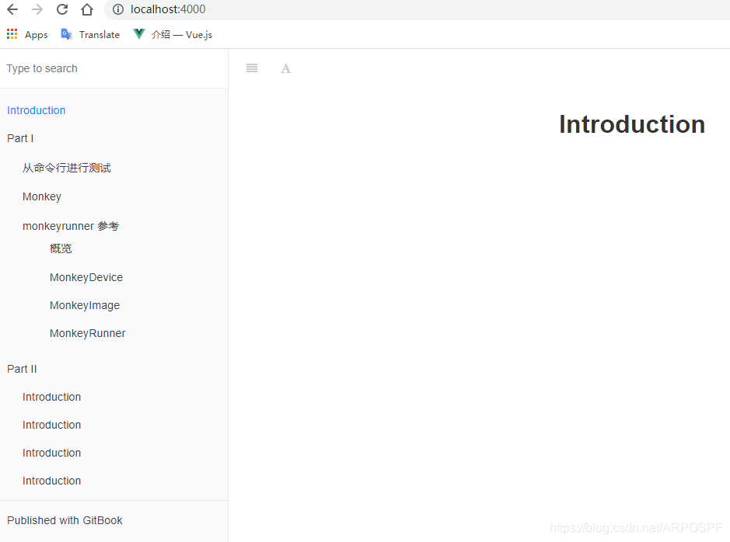Reload the page
The height and width of the screenshot is (542, 730).
62,9
